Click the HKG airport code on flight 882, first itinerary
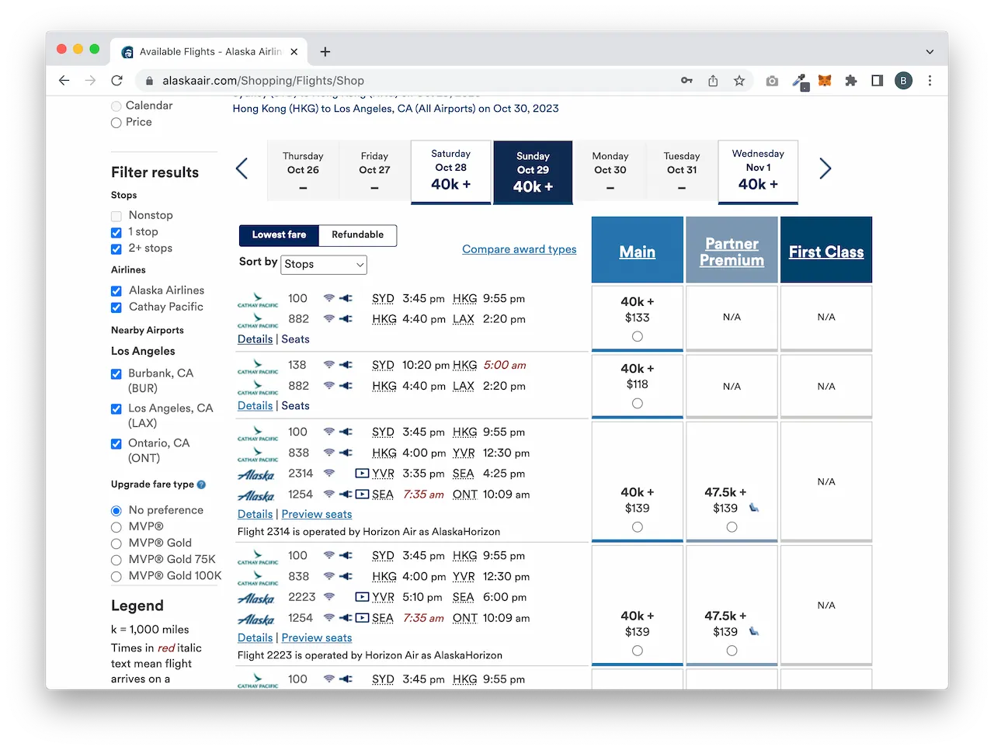The image size is (994, 750). (384, 319)
